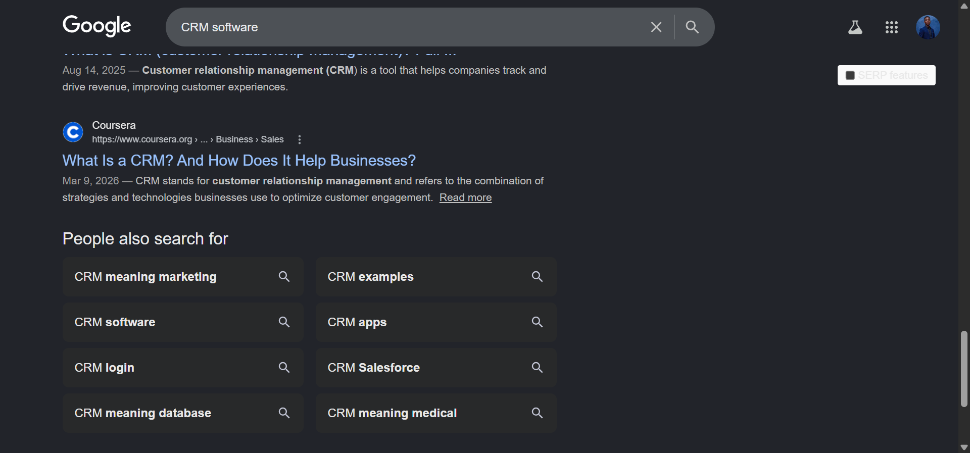
Task: Select the CRM software related search
Action: 183,322
